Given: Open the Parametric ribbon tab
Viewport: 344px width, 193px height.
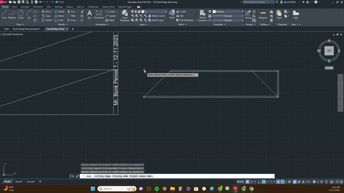Looking at the screenshot, I should (x=38, y=7).
